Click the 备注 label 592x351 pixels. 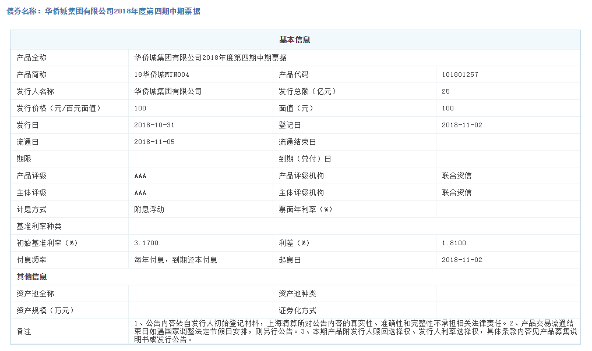24,332
